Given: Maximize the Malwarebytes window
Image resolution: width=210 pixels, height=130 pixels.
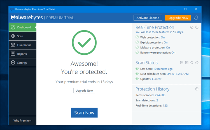Looking at the screenshot, I should tap(185, 9).
